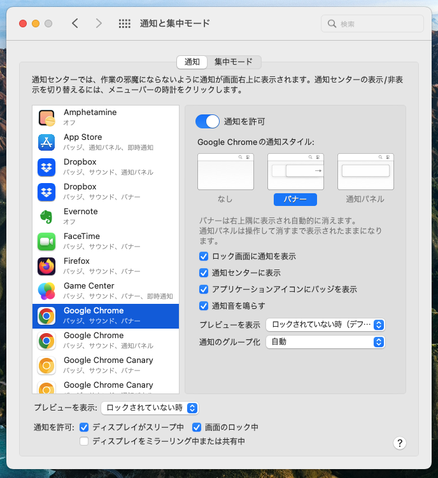Click the 検索 search field
The height and width of the screenshot is (478, 438).
[x=372, y=24]
